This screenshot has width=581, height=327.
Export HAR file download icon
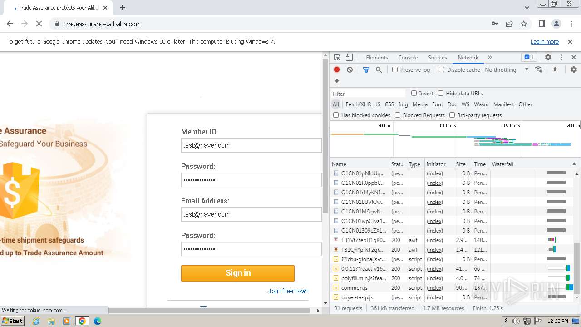click(337, 81)
